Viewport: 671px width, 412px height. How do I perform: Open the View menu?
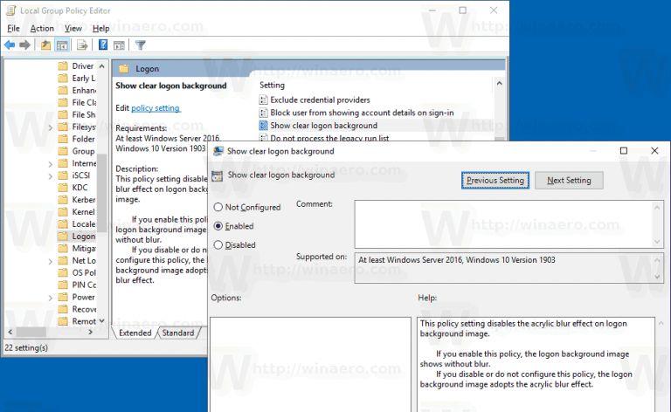click(x=73, y=28)
